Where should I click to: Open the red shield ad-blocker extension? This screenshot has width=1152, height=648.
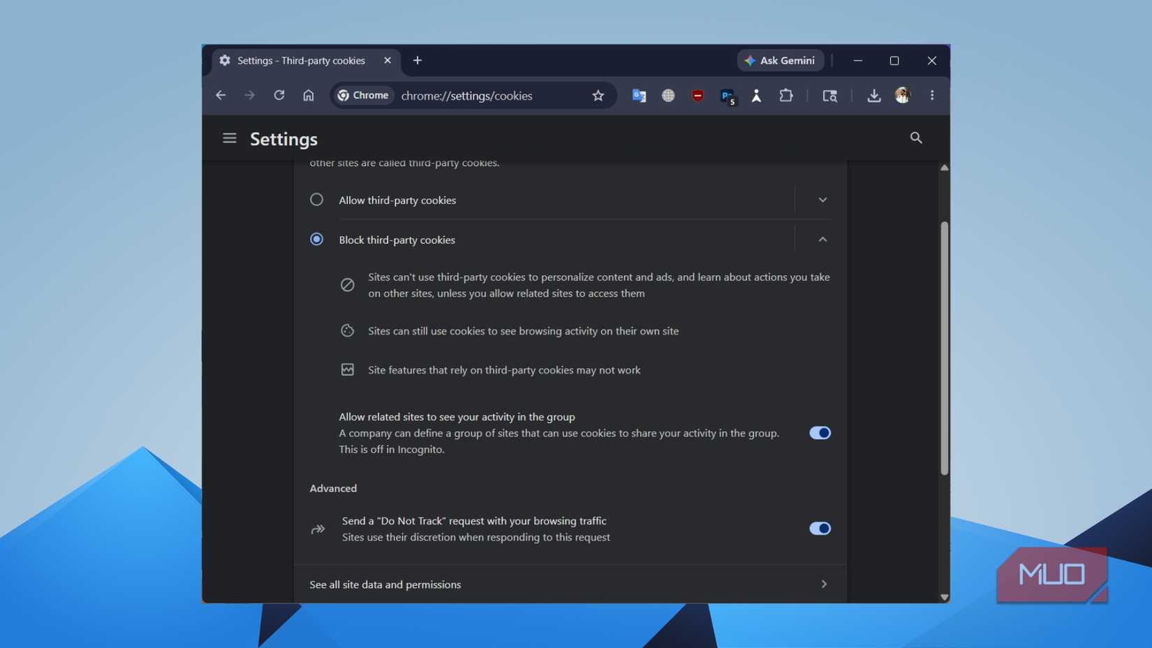click(697, 96)
